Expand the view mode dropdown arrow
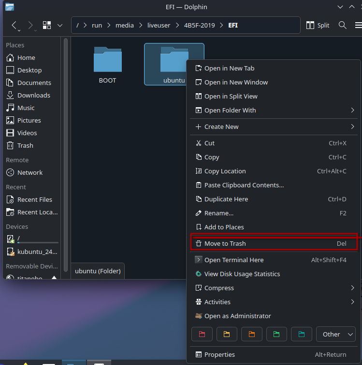The width and height of the screenshot is (362, 365). (x=60, y=25)
